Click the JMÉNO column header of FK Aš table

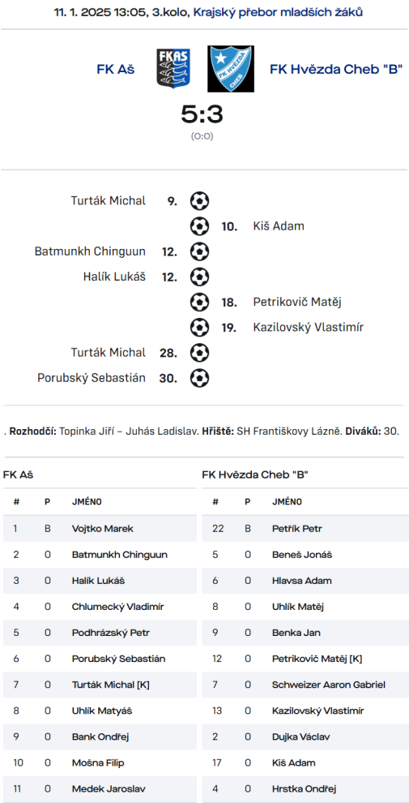coord(87,502)
